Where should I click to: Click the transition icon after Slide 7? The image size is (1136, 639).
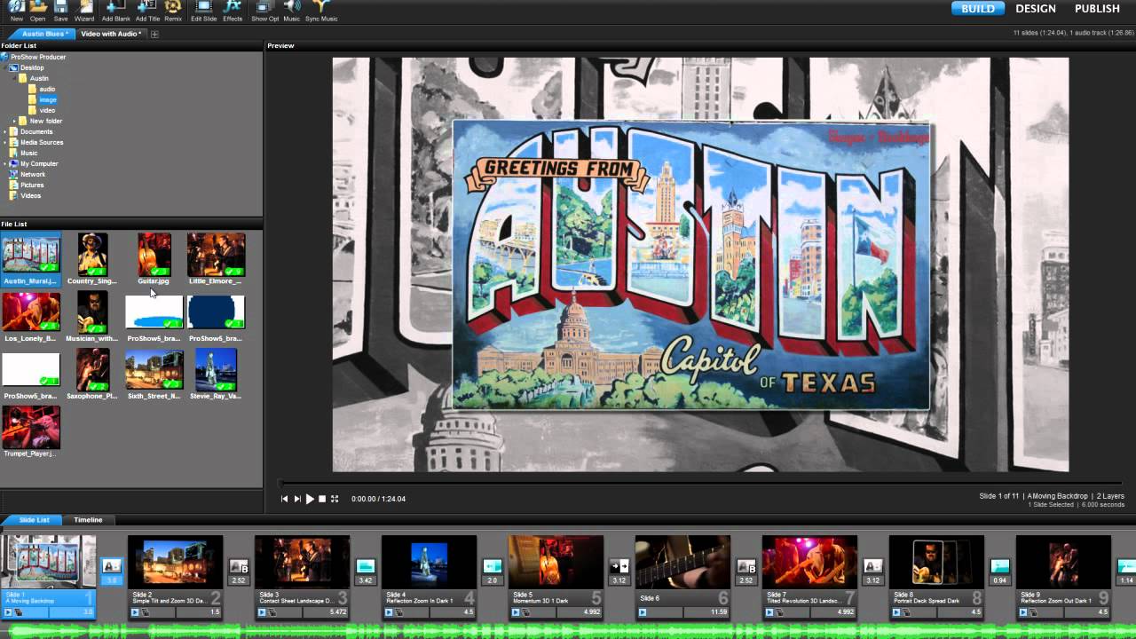[x=873, y=565]
